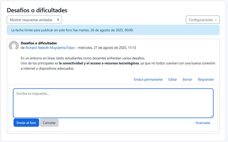Open the 'Mostrar respuestas anidadas' display dropdown
The image size is (228, 142).
[x=34, y=20]
